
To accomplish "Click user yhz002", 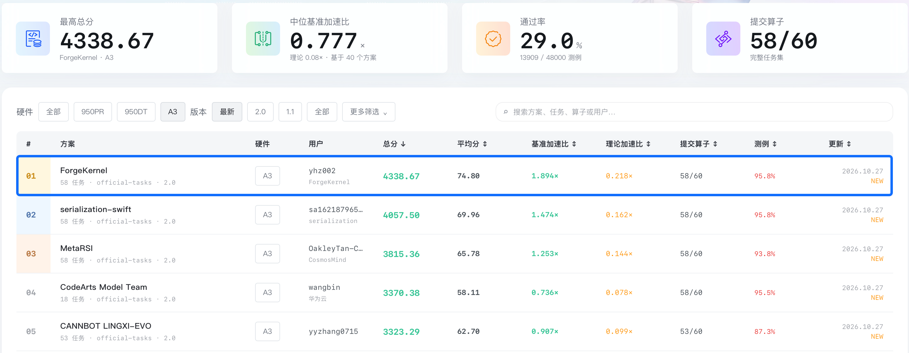I will point(322,171).
